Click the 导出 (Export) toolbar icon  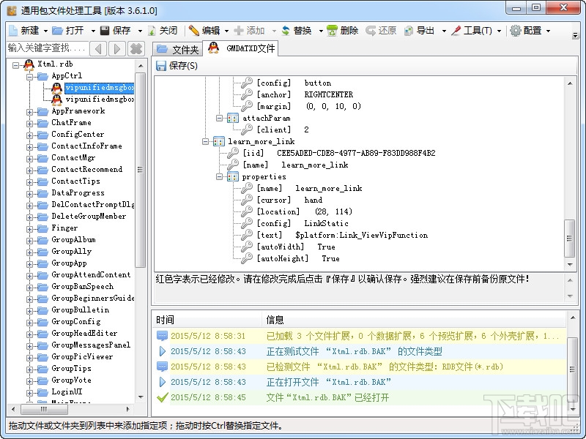pos(408,31)
